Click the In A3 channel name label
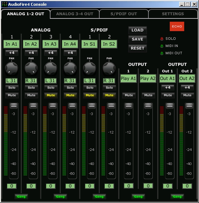The width and height of the screenshot is (199, 203). 51,44
